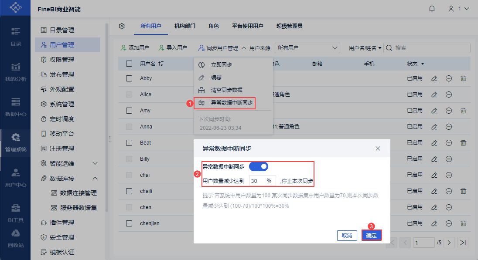
Task: Open BI工具 in the sidebar
Action: click(16, 213)
